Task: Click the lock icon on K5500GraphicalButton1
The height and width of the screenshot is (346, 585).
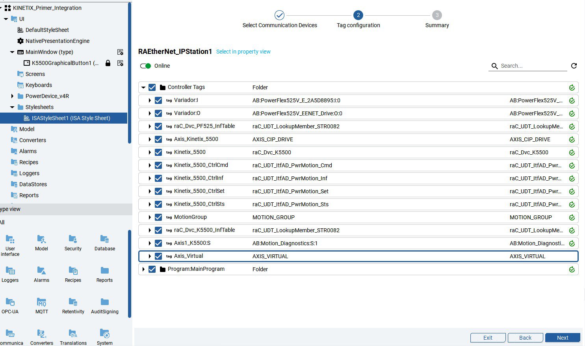Action: 108,63
